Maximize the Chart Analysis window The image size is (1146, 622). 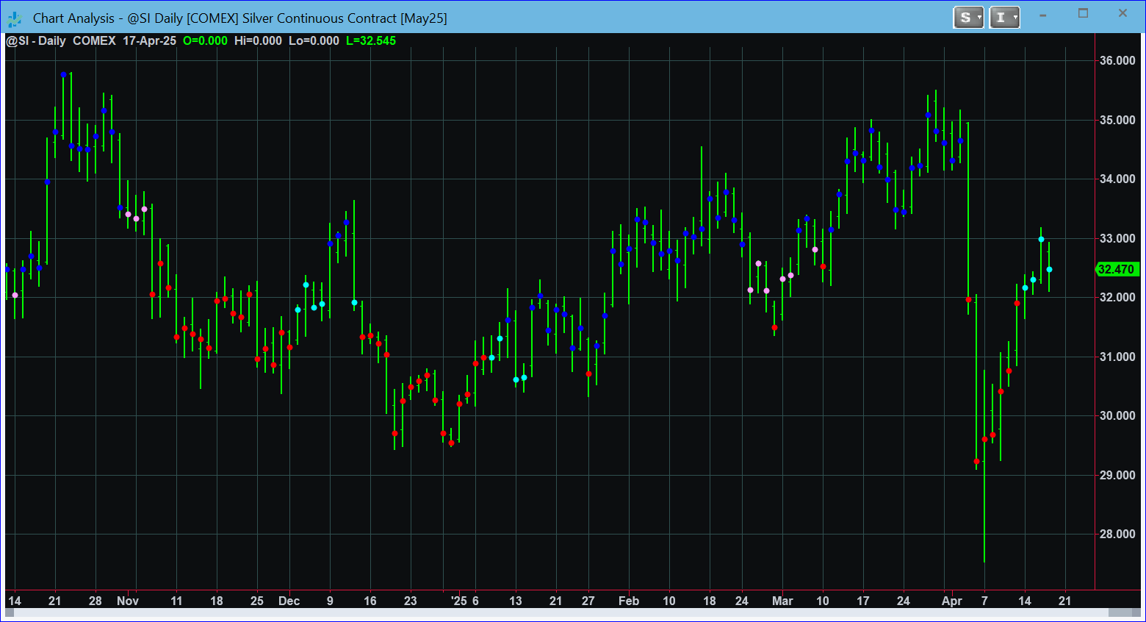coord(1083,14)
